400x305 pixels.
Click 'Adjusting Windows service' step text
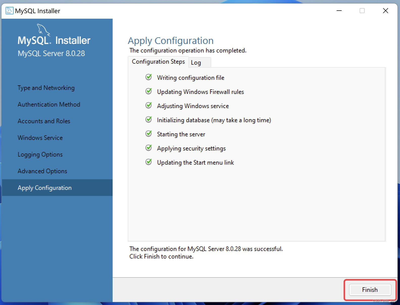click(193, 106)
